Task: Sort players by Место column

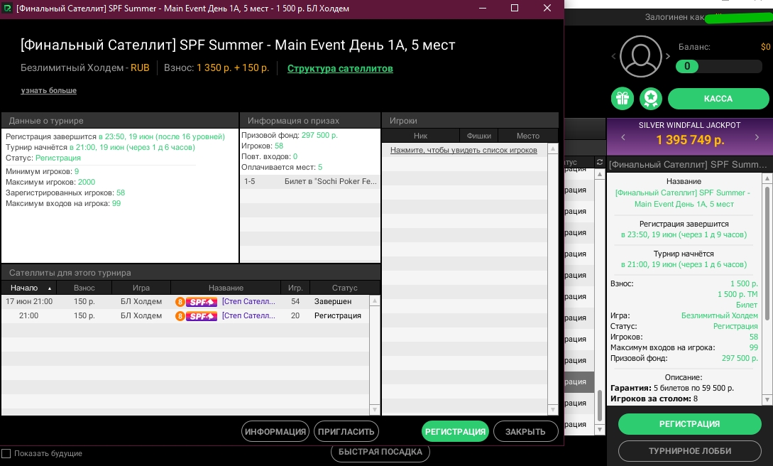Action: [528, 136]
